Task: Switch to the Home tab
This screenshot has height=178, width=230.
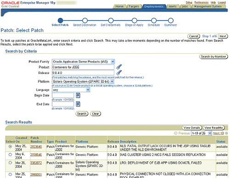Action: tap(119, 6)
